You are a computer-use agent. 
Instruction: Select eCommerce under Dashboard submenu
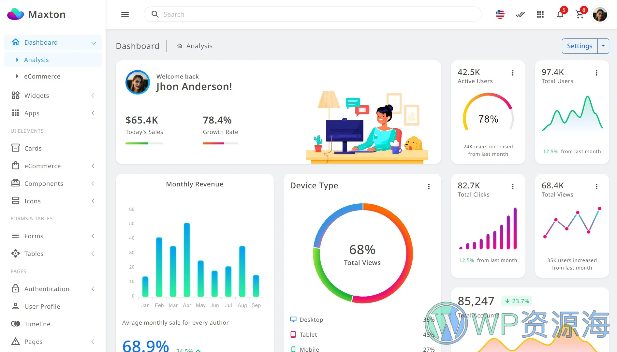[42, 76]
